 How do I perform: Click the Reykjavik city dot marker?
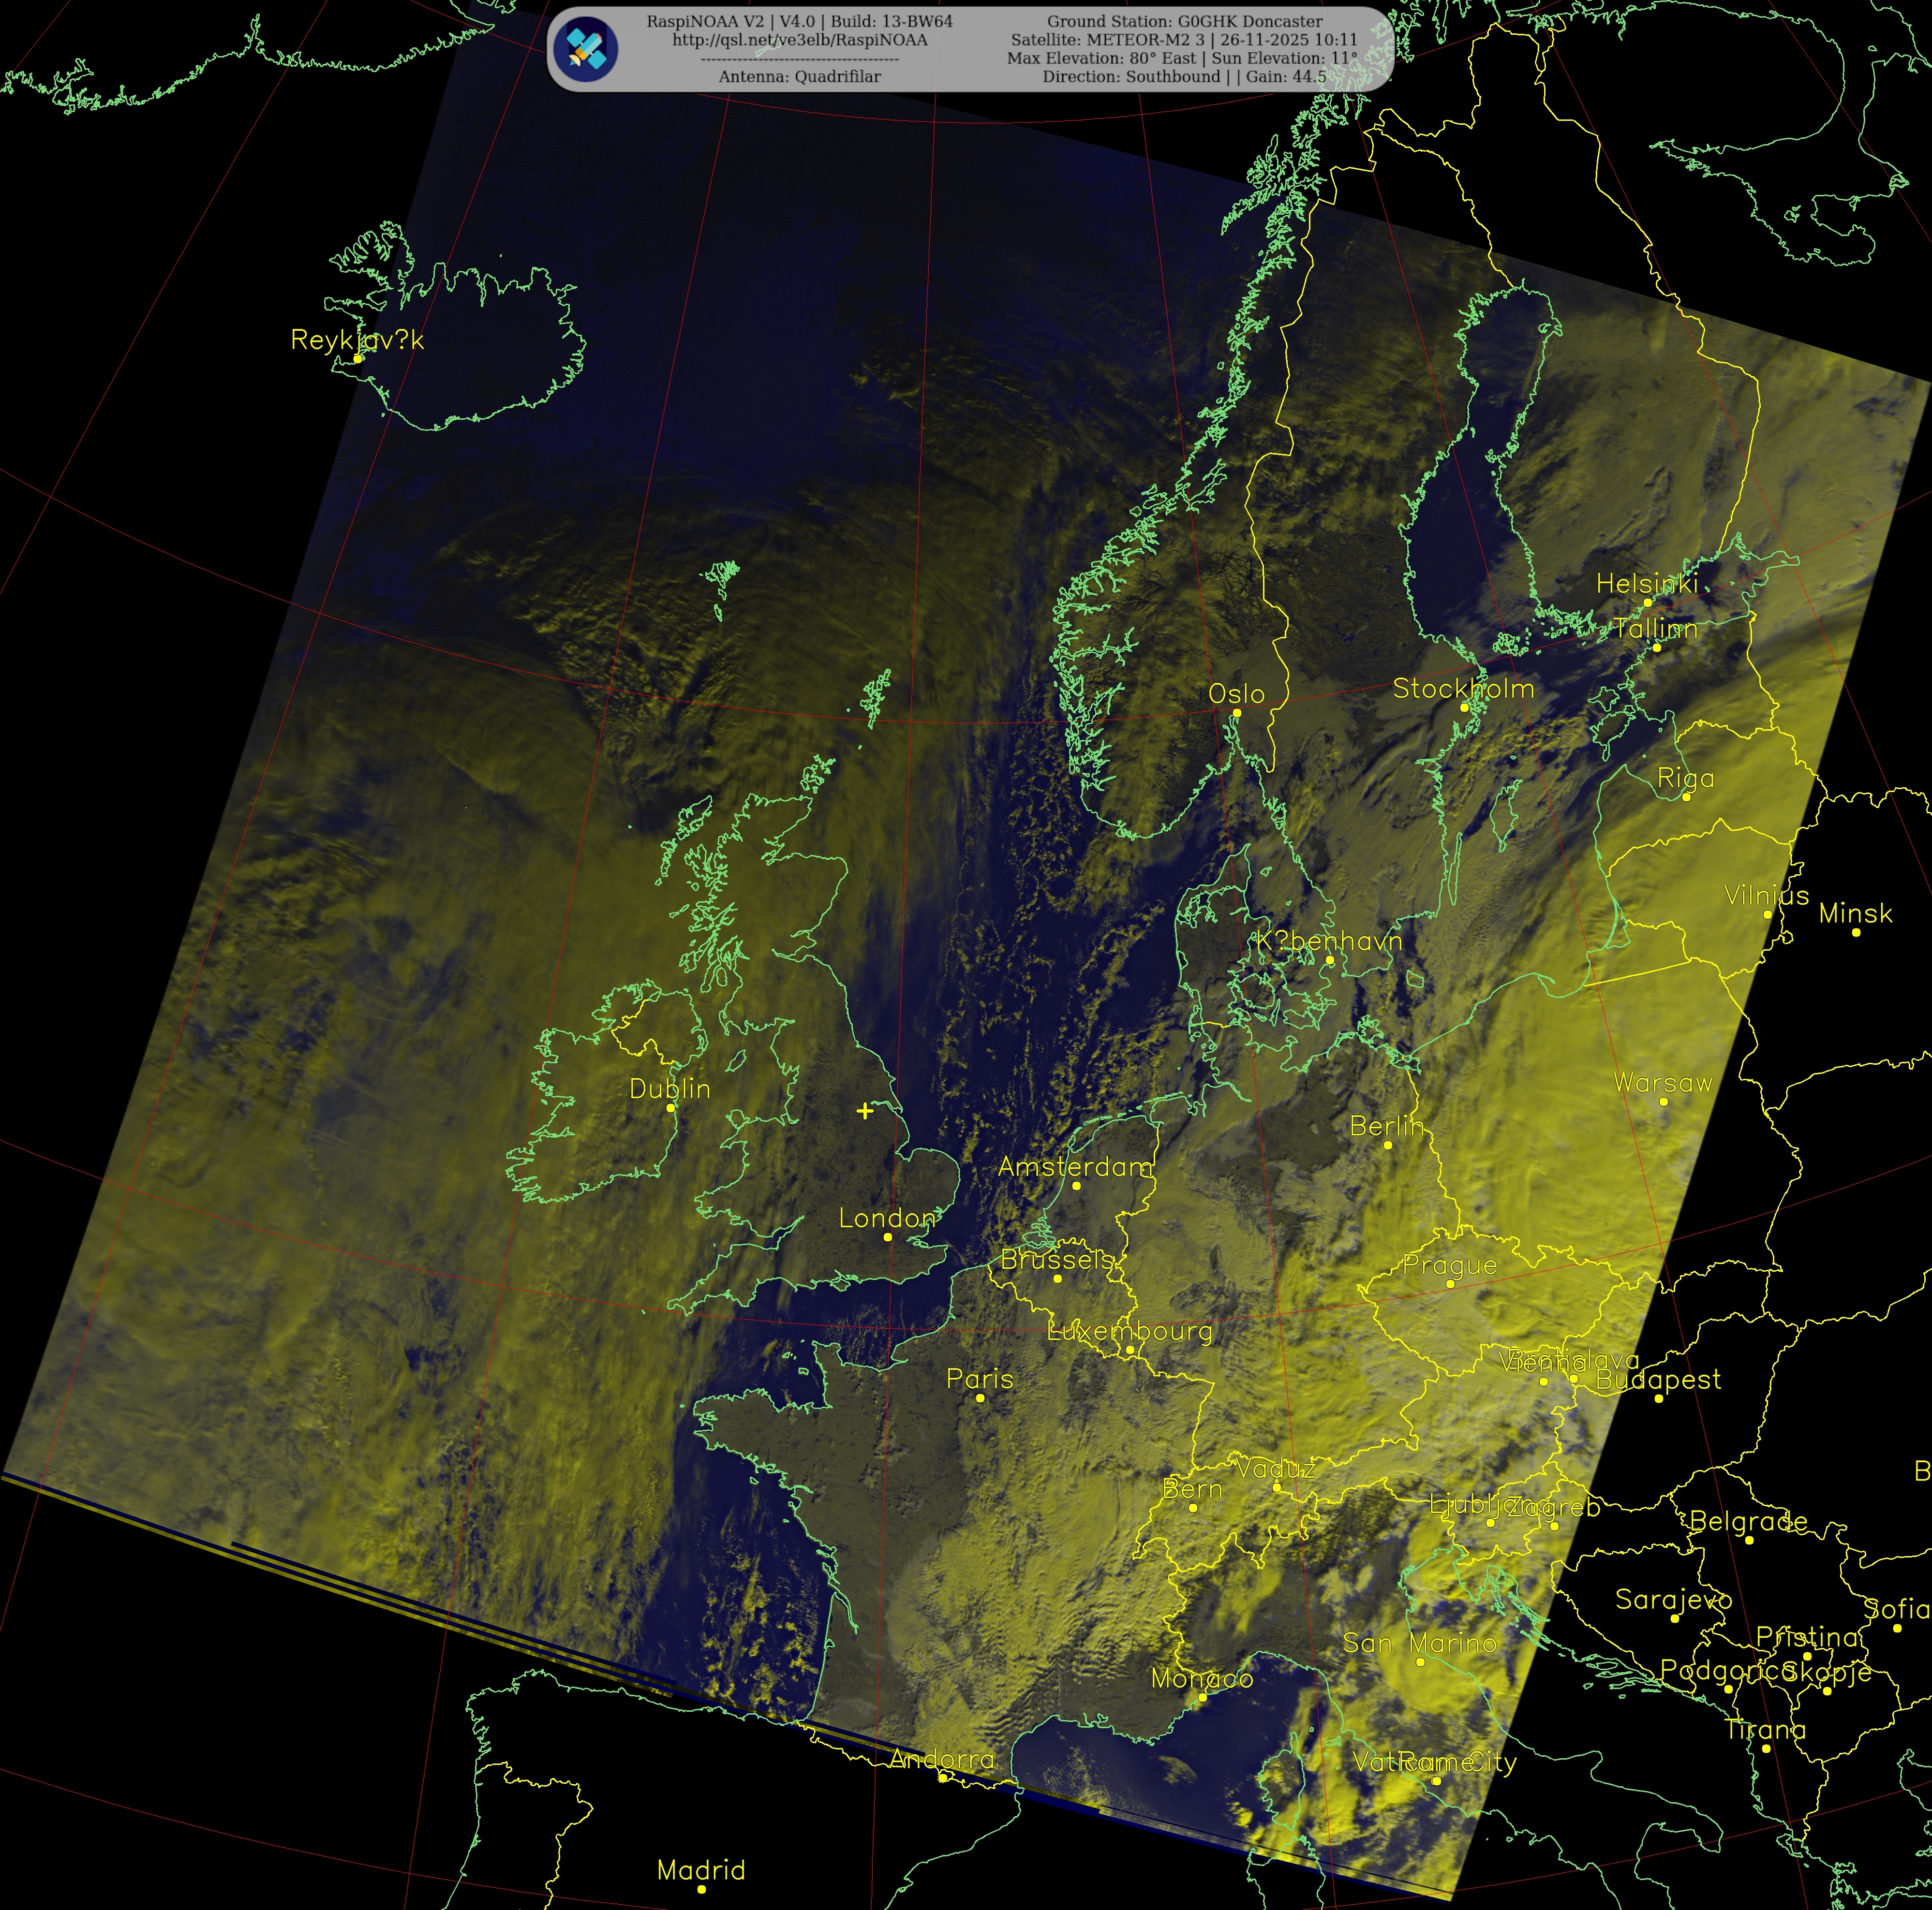[358, 358]
